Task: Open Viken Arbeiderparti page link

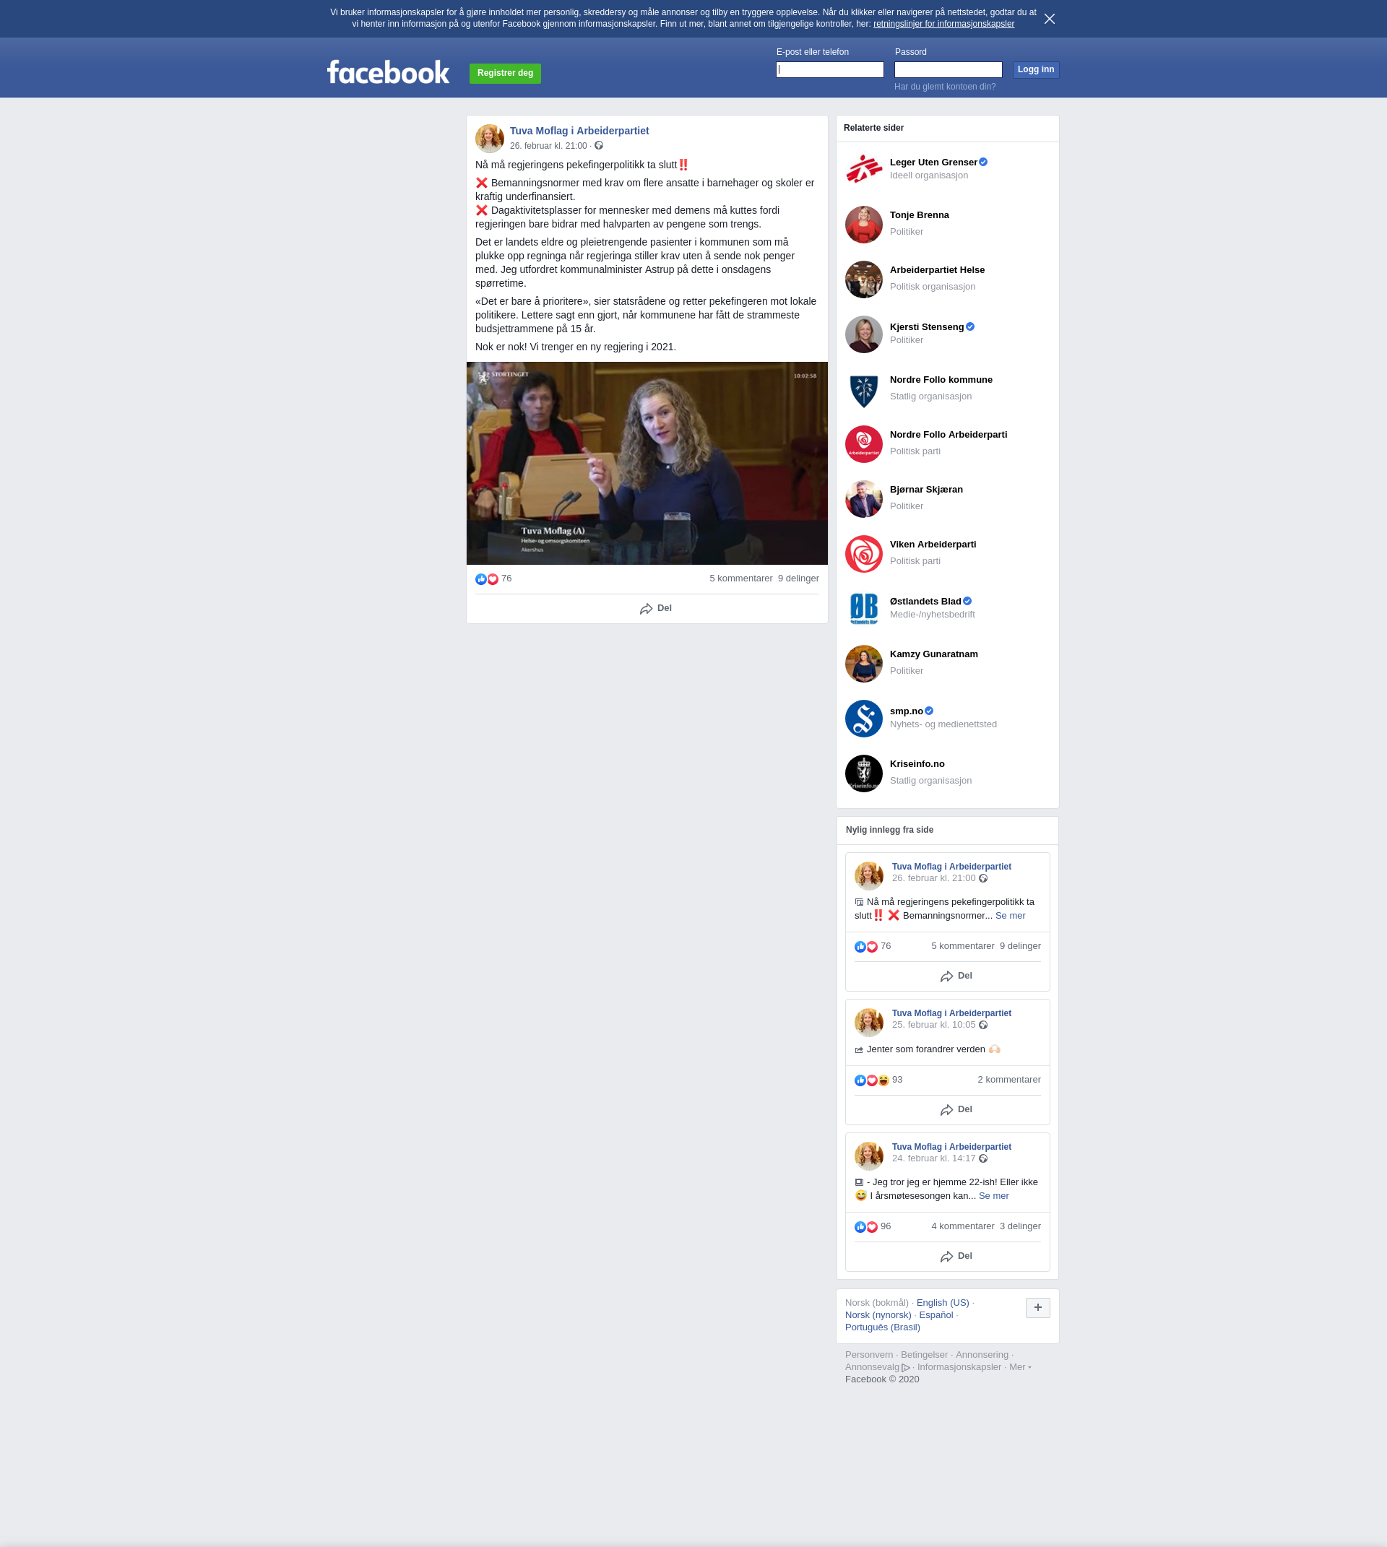Action: pyautogui.click(x=933, y=544)
